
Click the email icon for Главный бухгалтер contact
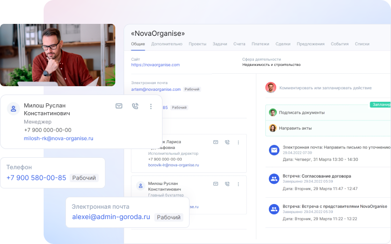coord(215,184)
